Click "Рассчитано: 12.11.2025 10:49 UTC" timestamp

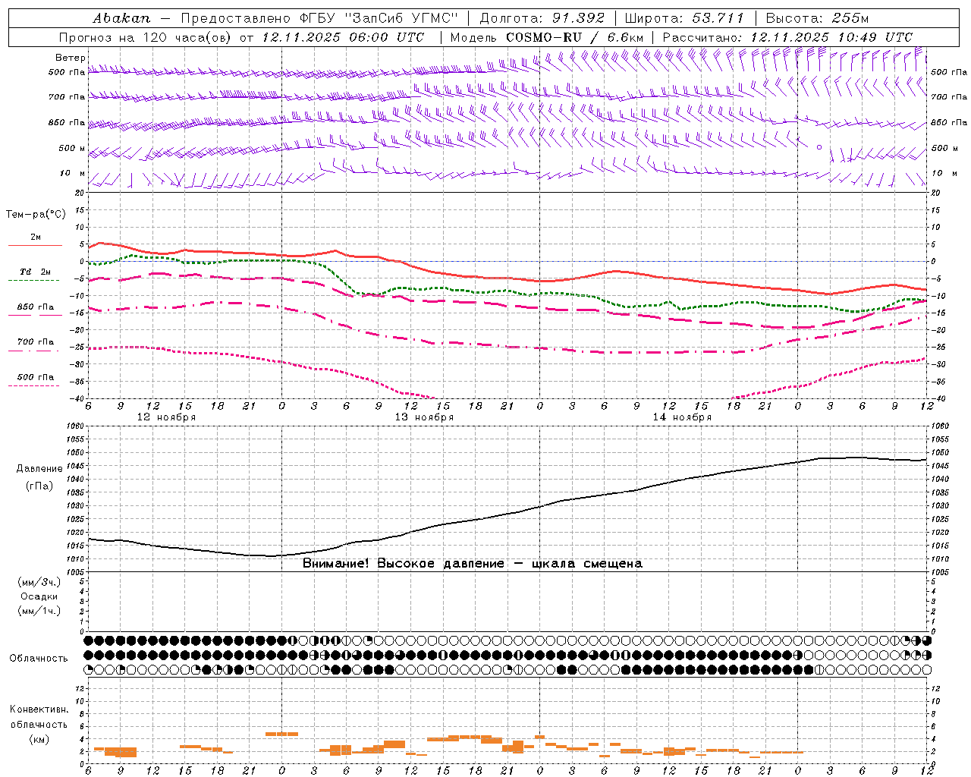pos(787,37)
